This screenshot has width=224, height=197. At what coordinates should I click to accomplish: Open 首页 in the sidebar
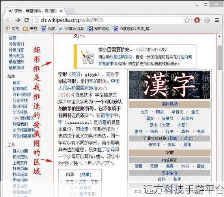pyautogui.click(x=13, y=38)
